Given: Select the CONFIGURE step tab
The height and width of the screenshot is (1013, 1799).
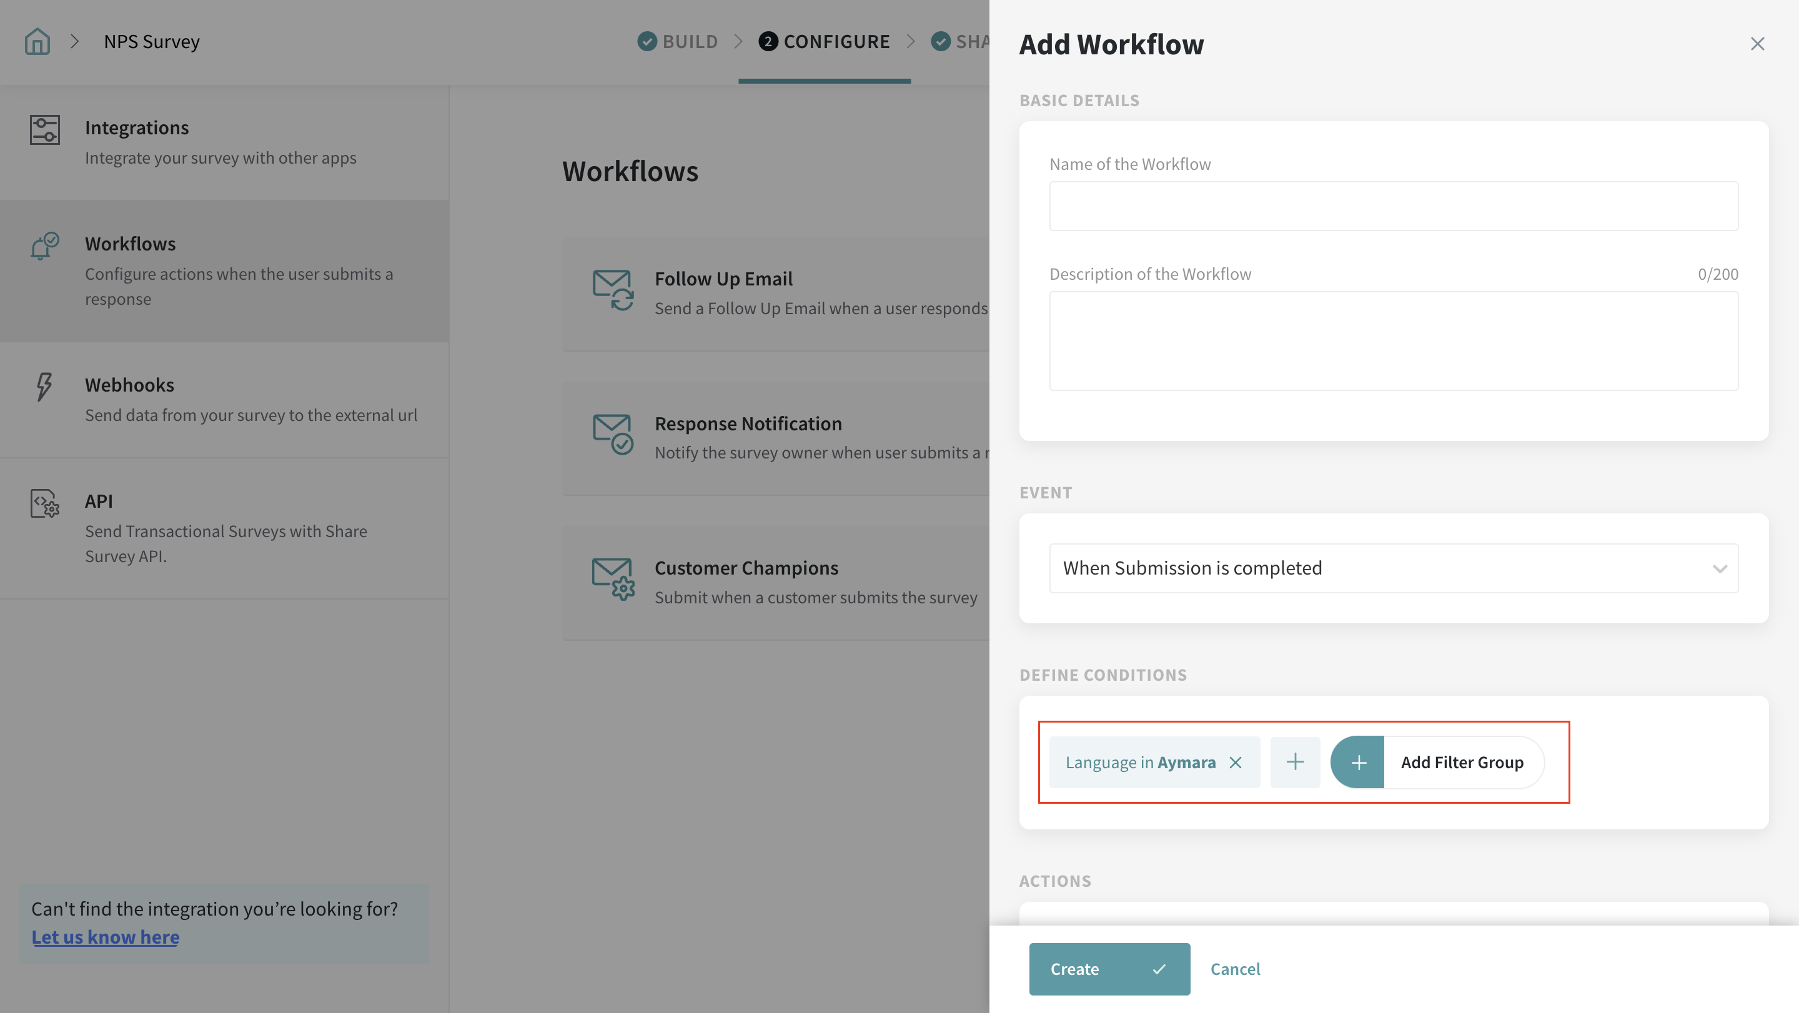Looking at the screenshot, I should coord(825,42).
